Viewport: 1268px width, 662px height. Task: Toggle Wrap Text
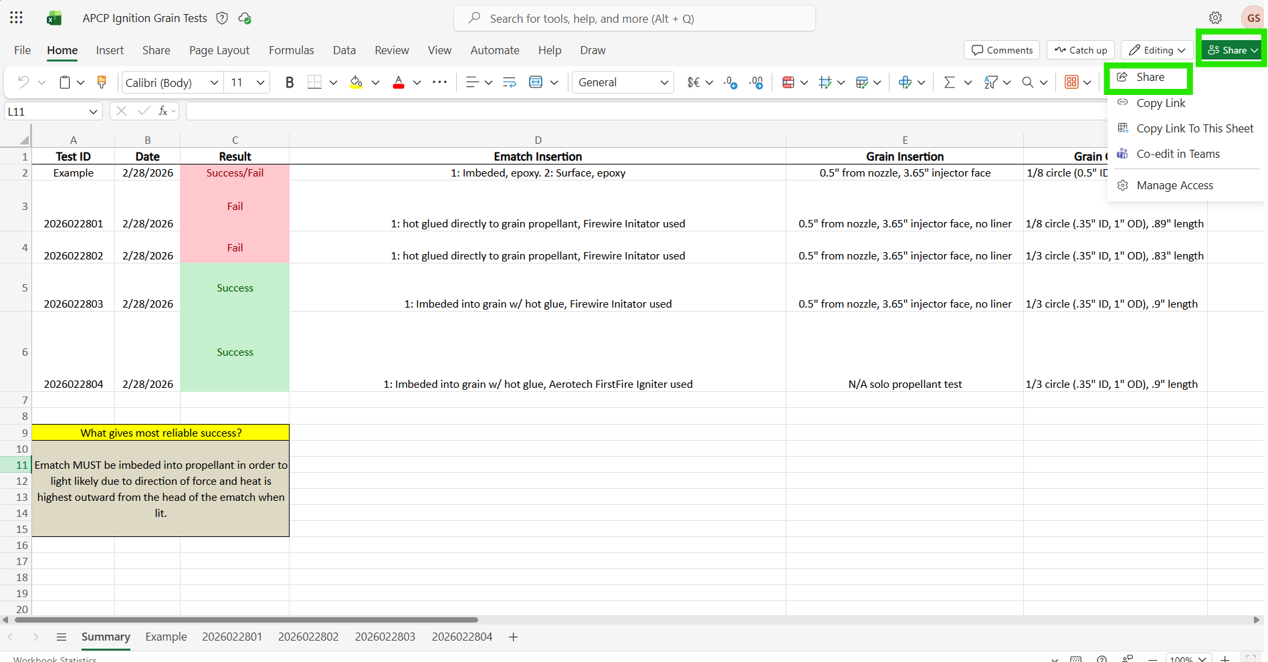tap(510, 82)
